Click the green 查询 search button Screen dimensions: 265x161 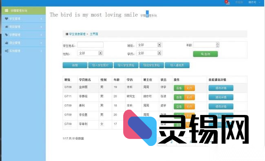(x=205, y=54)
